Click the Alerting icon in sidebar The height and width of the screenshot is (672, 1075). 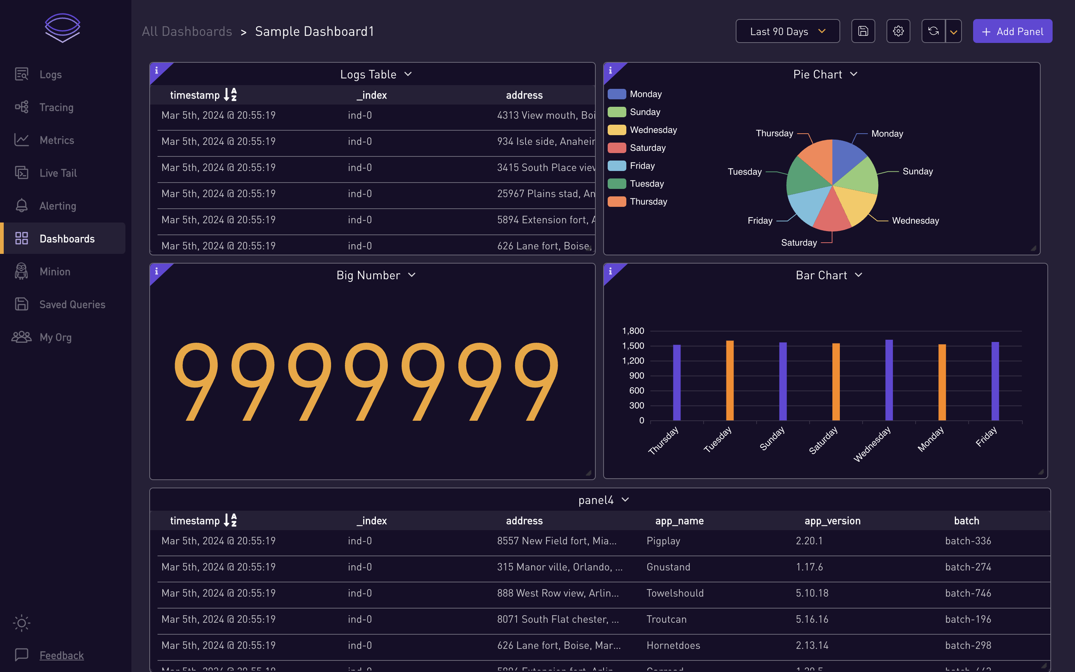(x=22, y=205)
